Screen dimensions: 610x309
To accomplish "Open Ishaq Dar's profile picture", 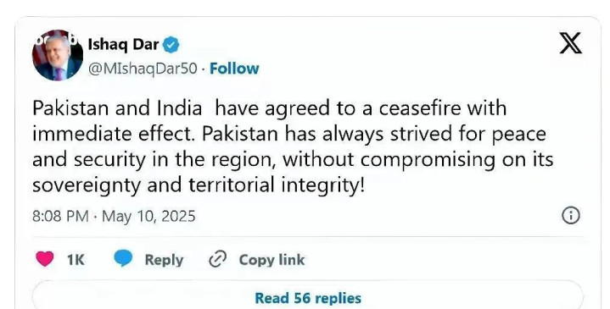I will (x=57, y=55).
